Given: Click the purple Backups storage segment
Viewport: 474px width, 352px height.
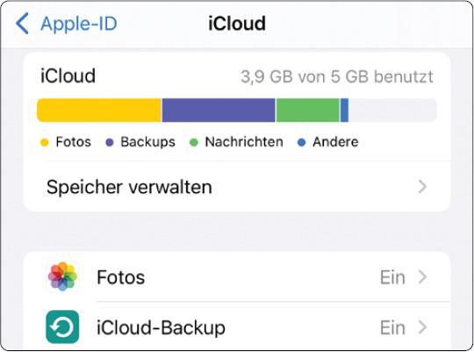Looking at the screenshot, I should pyautogui.click(x=219, y=110).
